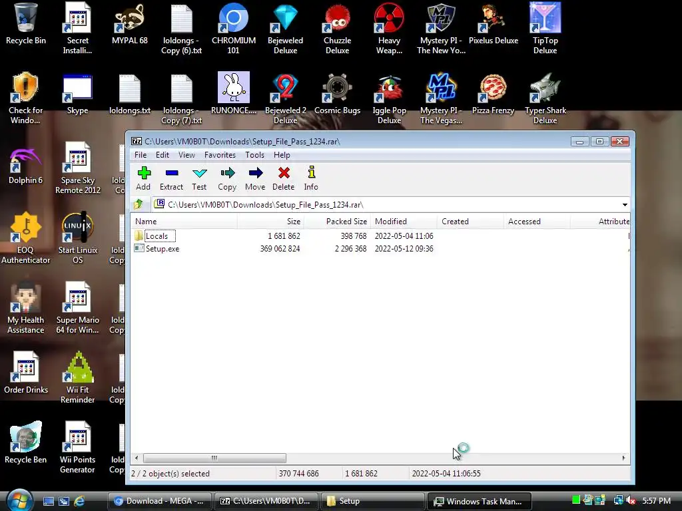Switch to the Setup folder taskbar button
Viewport: 682px width, 511px height.
pyautogui.click(x=372, y=501)
